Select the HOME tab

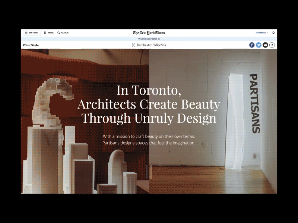[x=50, y=33]
